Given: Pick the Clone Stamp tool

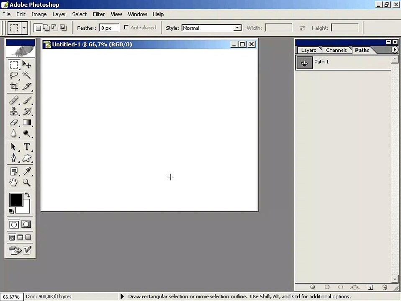Looking at the screenshot, I should pos(14,111).
